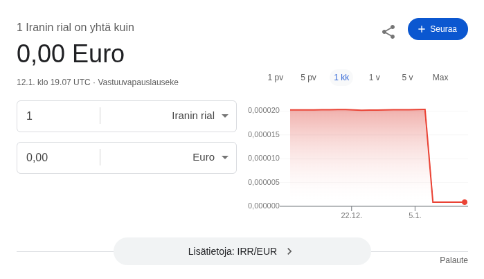484x279 pixels.
Task: Follow this currency pair with Seuraa button
Action: click(438, 29)
